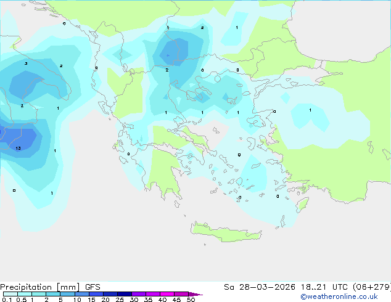The height and width of the screenshot is (302, 391).
Task: Click the 0.1–0.5 mm legend color swatch
Action: click(x=10, y=294)
